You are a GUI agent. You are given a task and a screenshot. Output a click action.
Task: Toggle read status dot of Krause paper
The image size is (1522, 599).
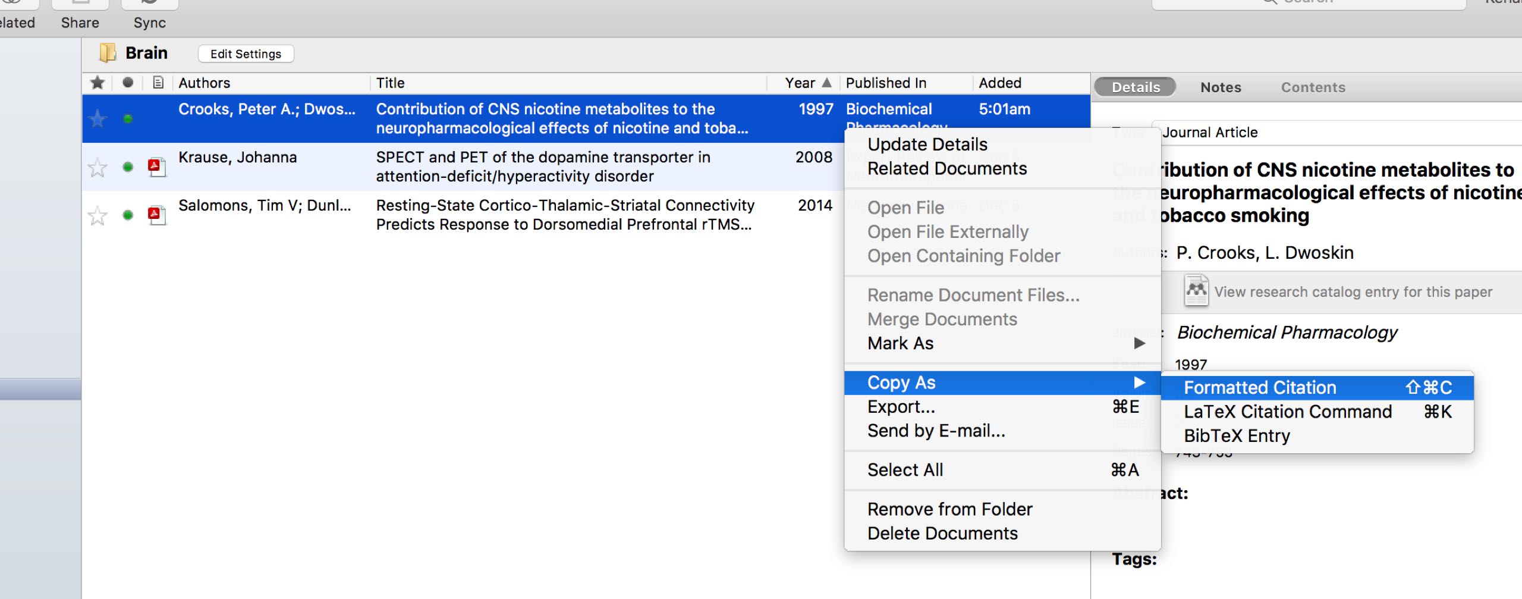[x=128, y=167]
